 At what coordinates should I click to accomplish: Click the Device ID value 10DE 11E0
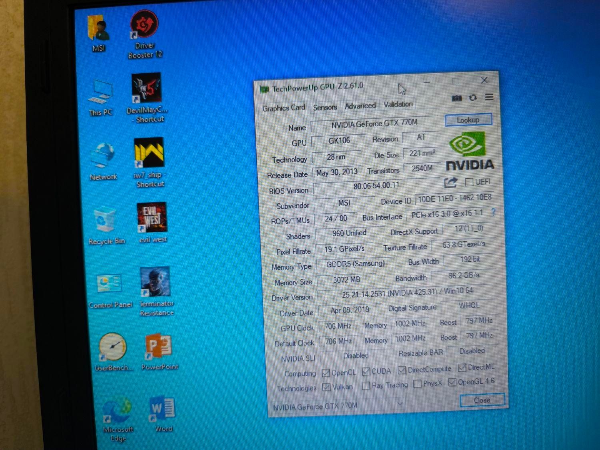pyautogui.click(x=455, y=198)
